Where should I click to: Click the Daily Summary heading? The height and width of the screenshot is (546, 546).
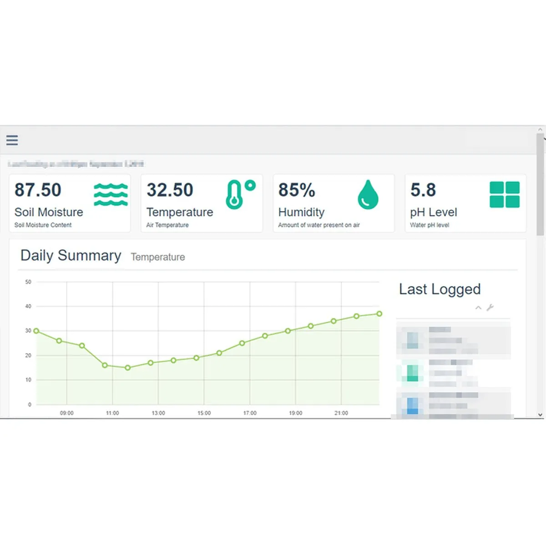[x=71, y=256]
